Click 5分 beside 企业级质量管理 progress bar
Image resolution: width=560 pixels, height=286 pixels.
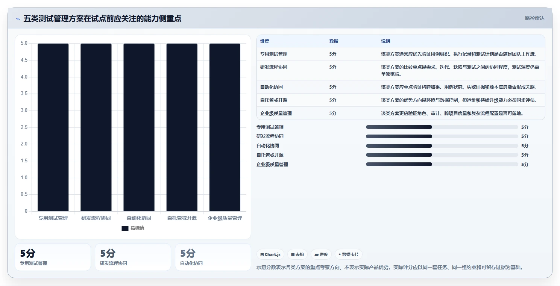click(x=525, y=165)
